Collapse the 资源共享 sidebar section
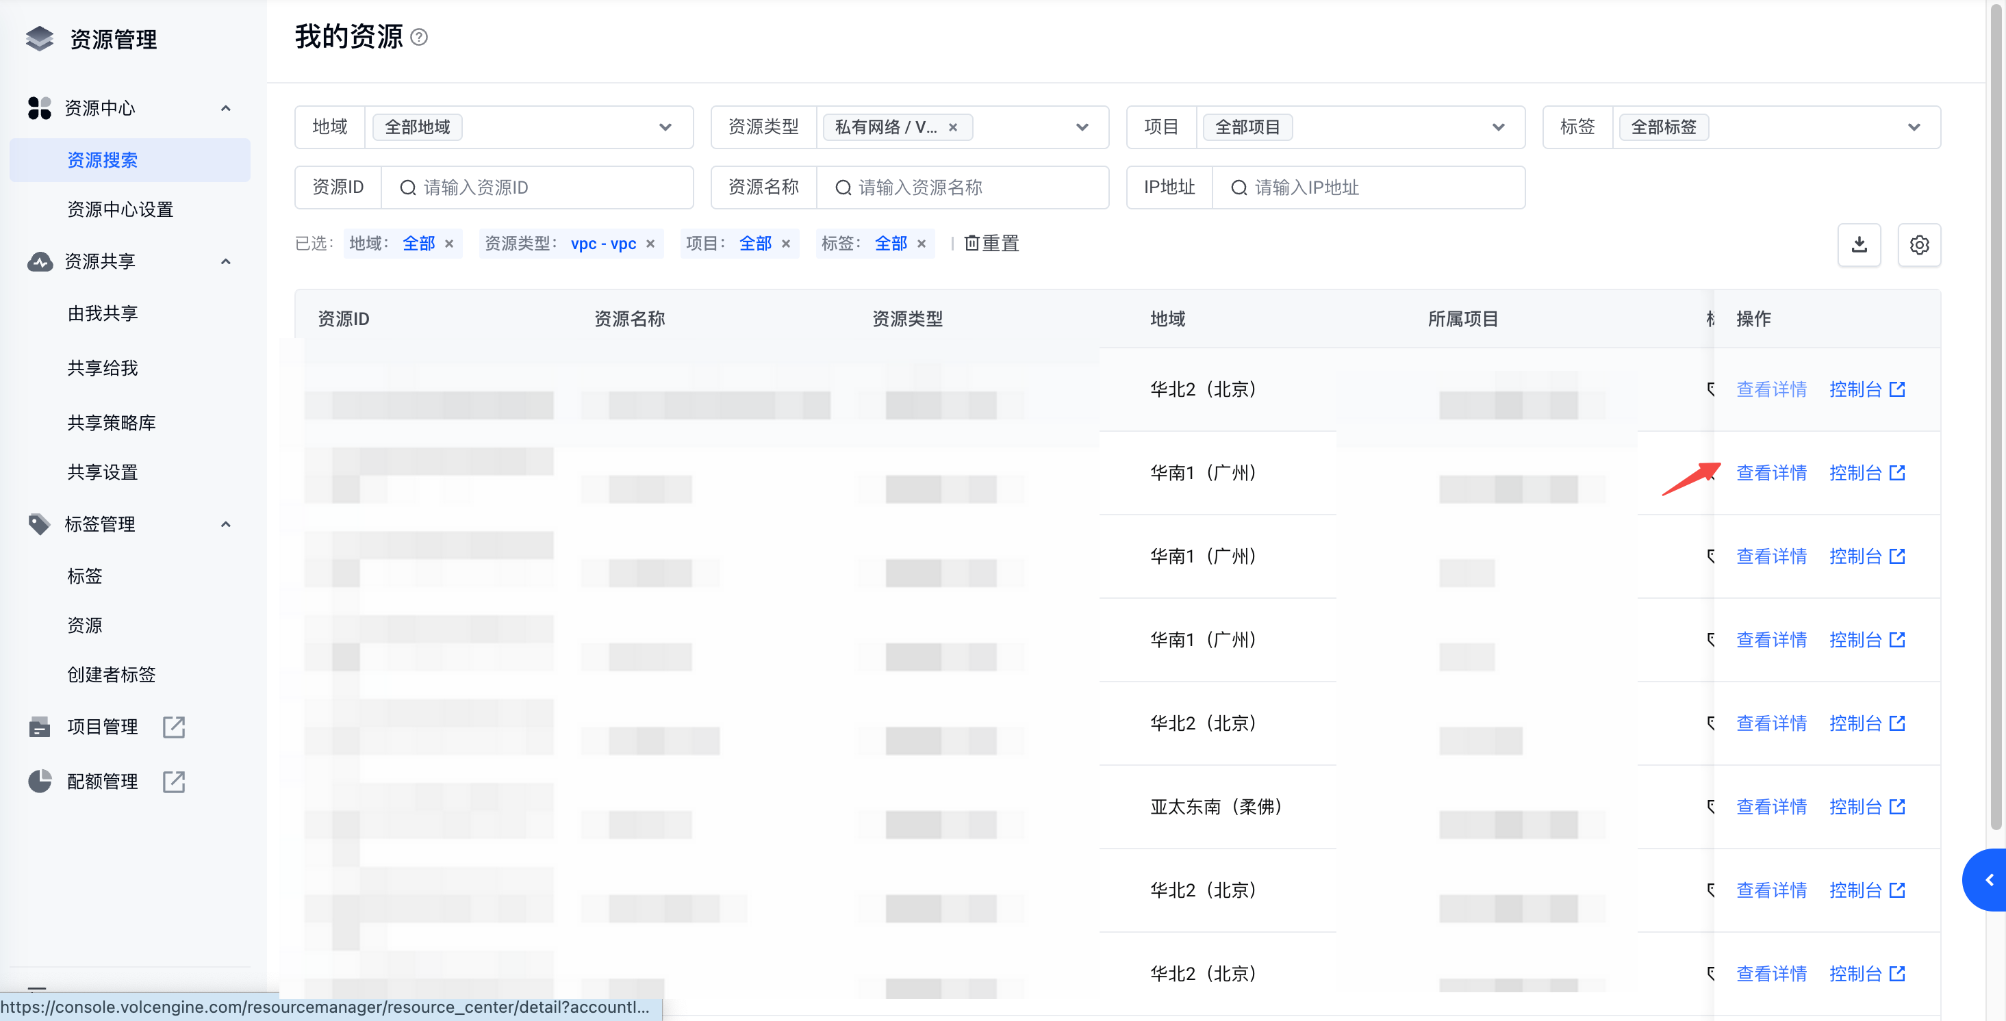Viewport: 2006px width, 1021px height. point(226,261)
